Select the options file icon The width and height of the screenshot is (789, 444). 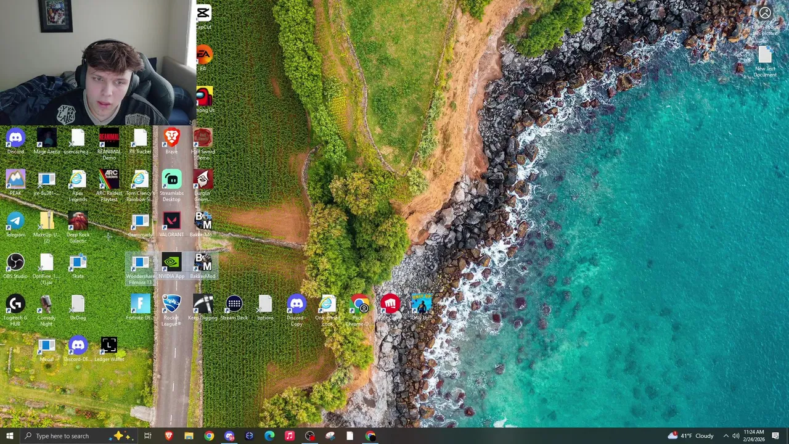point(265,308)
